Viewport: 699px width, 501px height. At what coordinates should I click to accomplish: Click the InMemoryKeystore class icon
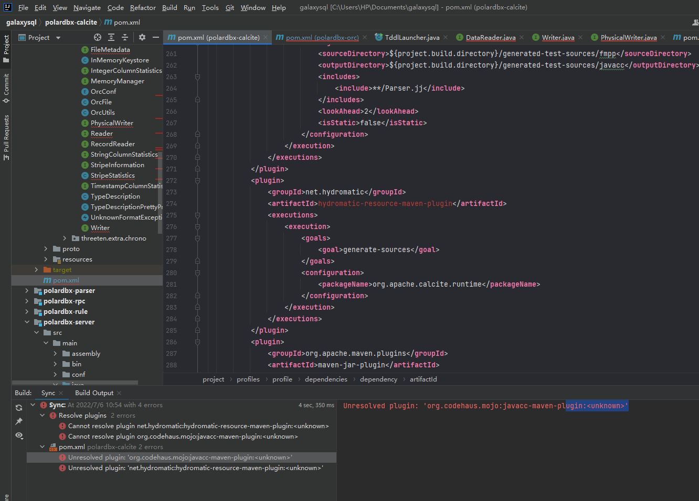[85, 60]
